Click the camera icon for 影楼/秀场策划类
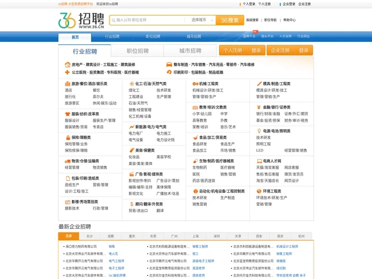 pyautogui.click(x=68, y=202)
